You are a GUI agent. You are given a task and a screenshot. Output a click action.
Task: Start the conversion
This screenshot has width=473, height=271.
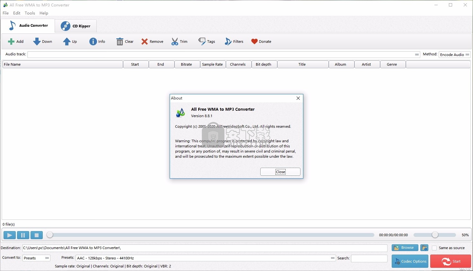(451, 261)
